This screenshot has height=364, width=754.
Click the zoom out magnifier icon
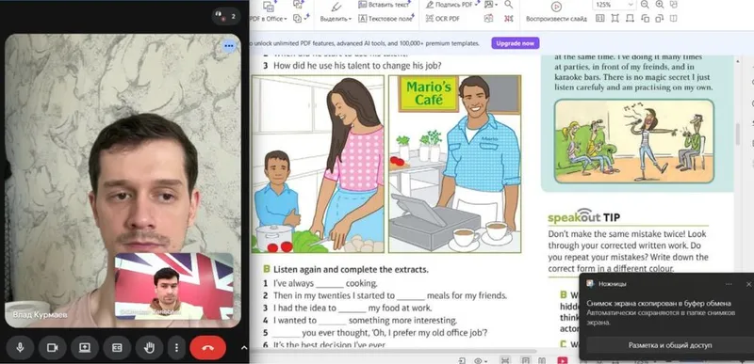pos(645,5)
